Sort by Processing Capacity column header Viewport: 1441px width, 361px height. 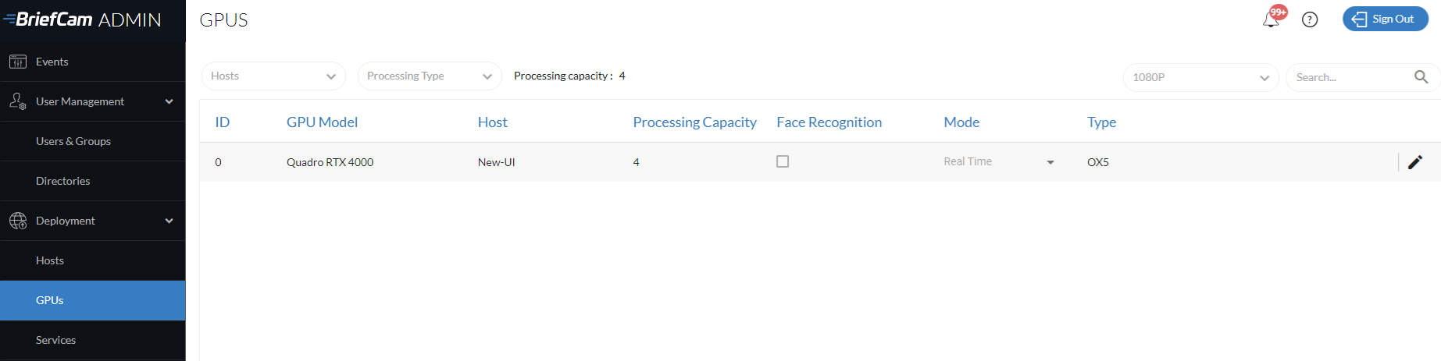694,122
